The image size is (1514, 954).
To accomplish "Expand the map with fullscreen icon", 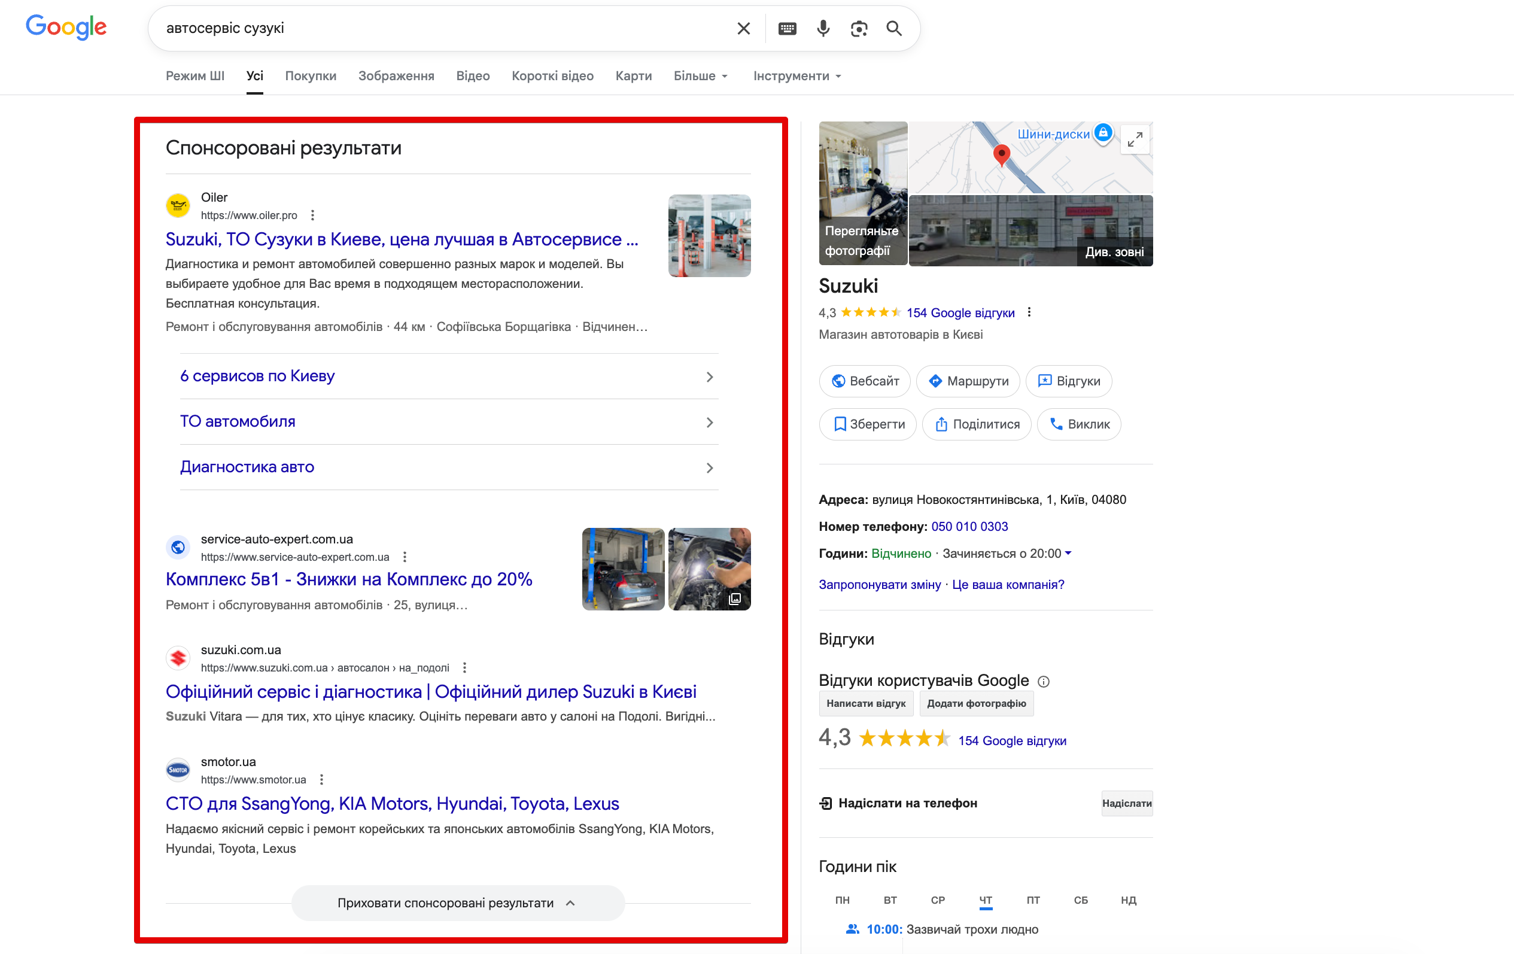I will 1135,139.
